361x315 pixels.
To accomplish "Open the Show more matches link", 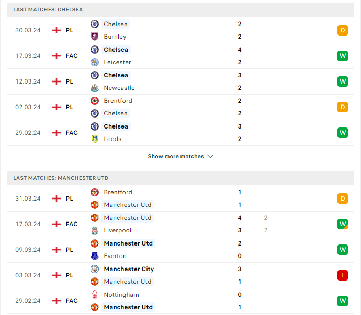I will pyautogui.click(x=176, y=156).
